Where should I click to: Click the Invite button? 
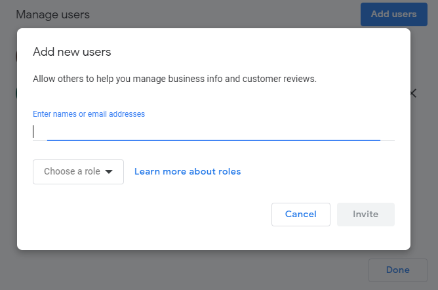pyautogui.click(x=366, y=215)
